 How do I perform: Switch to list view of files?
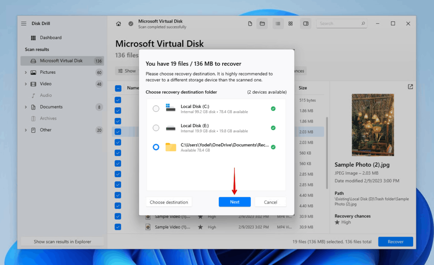click(278, 23)
